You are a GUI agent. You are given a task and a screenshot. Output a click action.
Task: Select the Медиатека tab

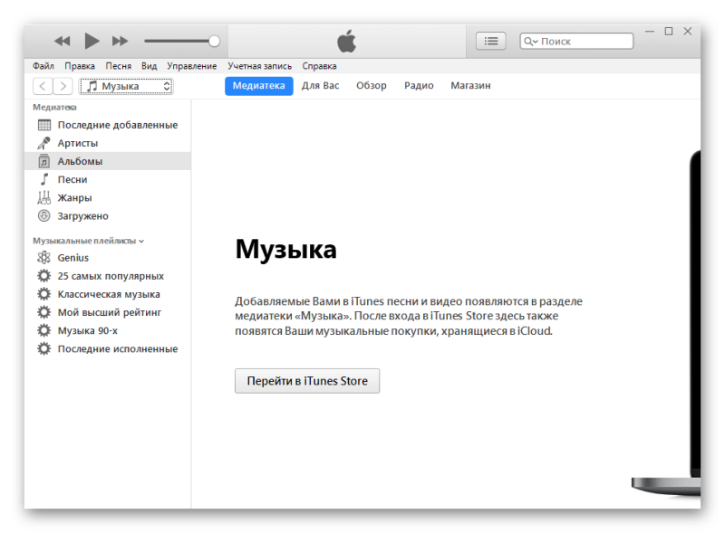pyautogui.click(x=259, y=86)
